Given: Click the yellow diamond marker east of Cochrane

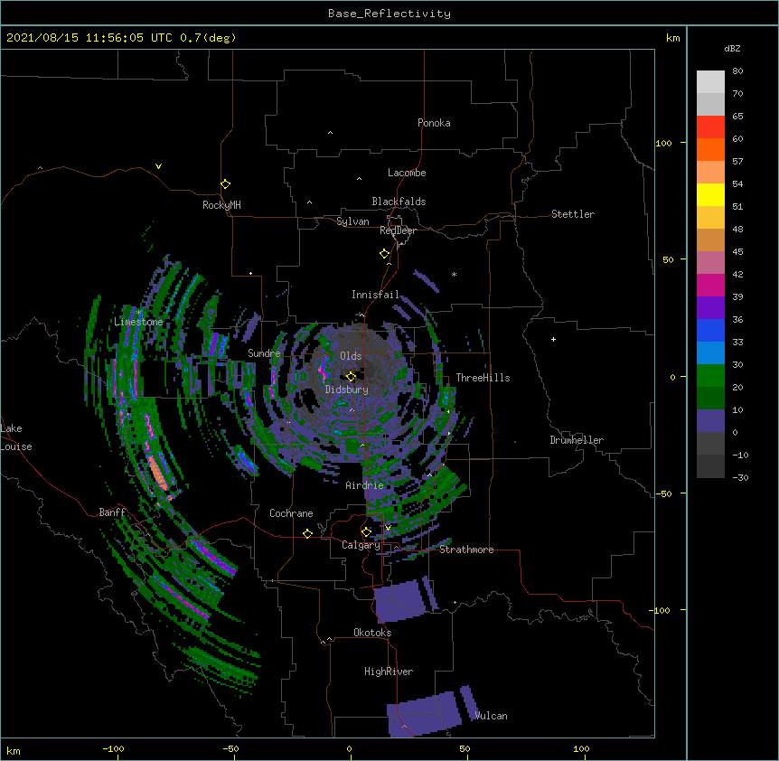Looking at the screenshot, I should pyautogui.click(x=307, y=533).
